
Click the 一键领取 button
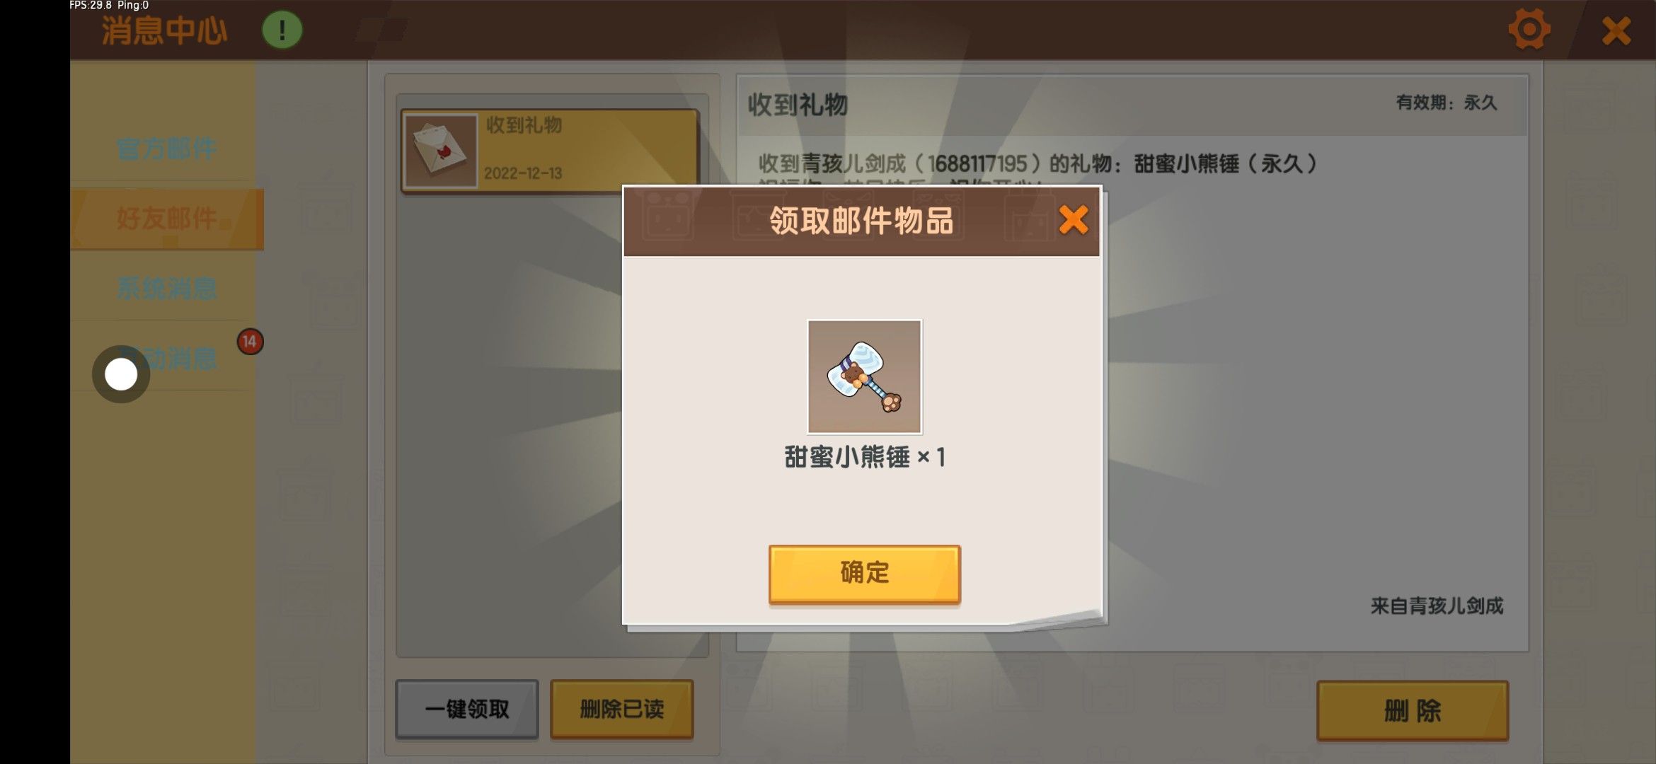pyautogui.click(x=467, y=709)
